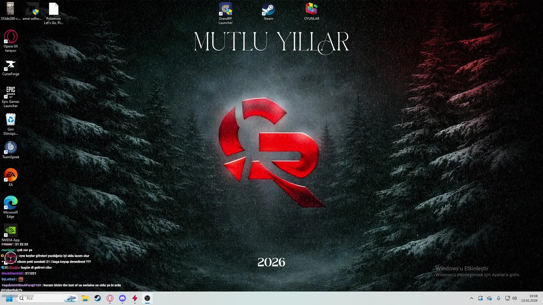Switch to Discord in the taskbar
This screenshot has width=543, height=305.
[x=122, y=298]
